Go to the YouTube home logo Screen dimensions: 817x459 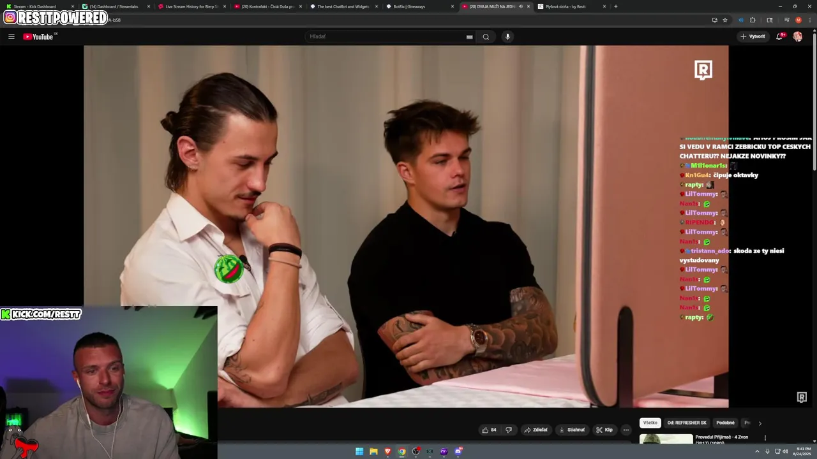point(38,36)
